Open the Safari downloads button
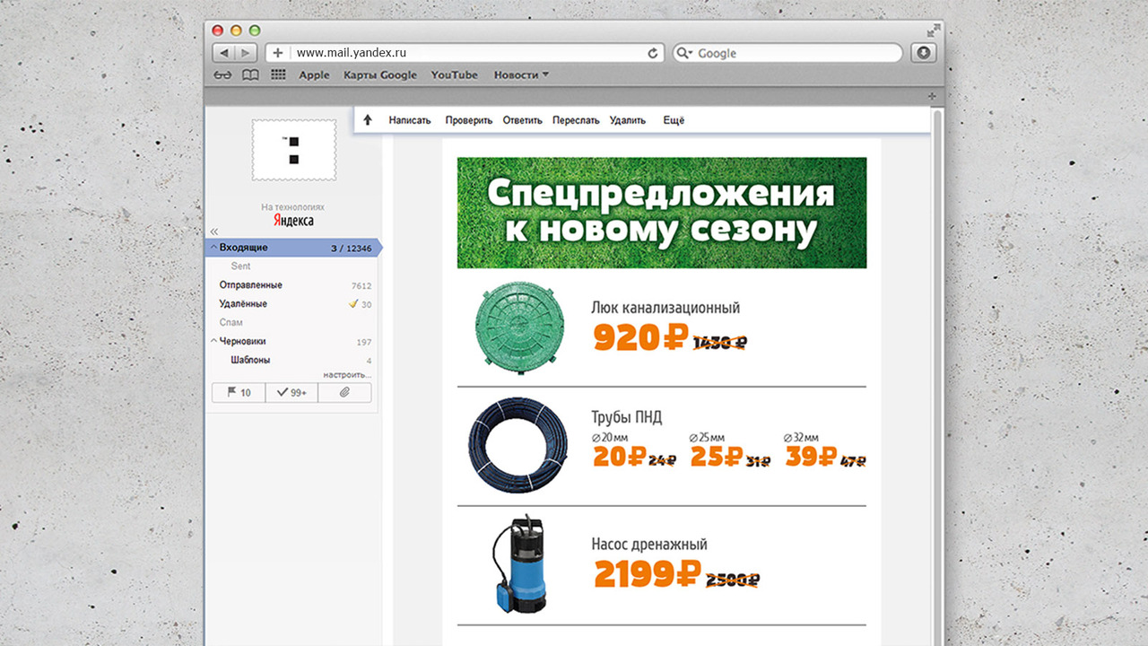 (x=923, y=53)
